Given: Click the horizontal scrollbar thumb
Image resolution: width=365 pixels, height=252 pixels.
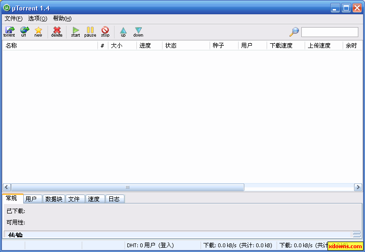Looking at the screenshot, I should [127, 187].
